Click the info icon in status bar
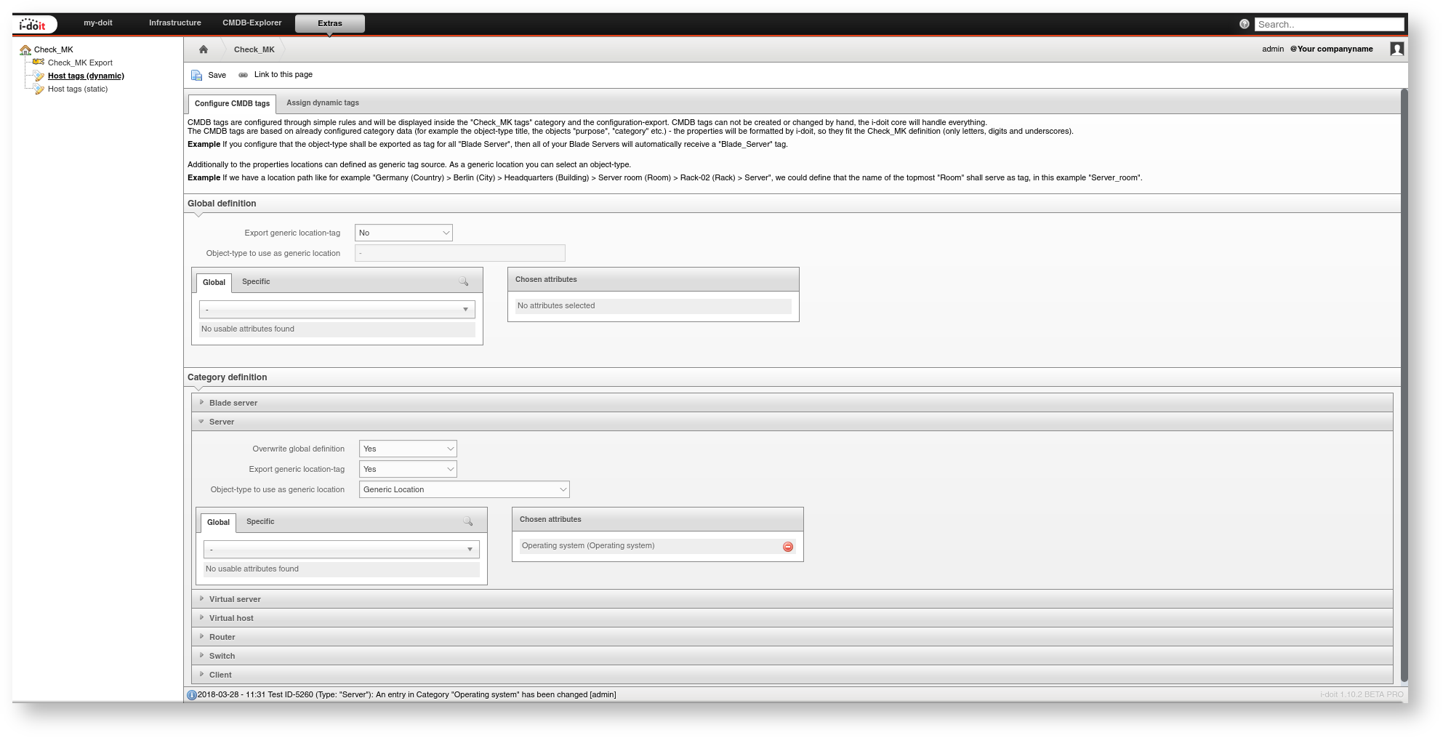The image size is (1443, 738). [192, 695]
